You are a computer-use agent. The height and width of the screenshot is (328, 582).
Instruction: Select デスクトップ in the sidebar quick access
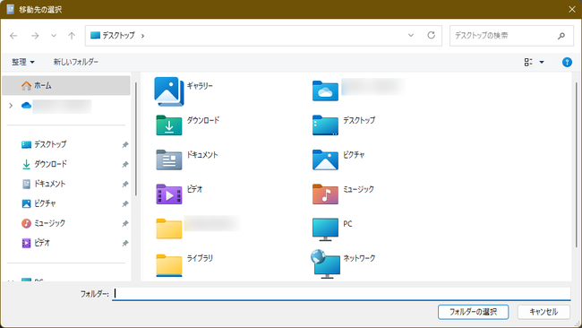44,144
